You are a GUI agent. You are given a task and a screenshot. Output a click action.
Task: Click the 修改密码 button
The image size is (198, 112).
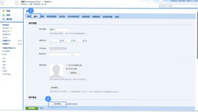click(x=57, y=103)
